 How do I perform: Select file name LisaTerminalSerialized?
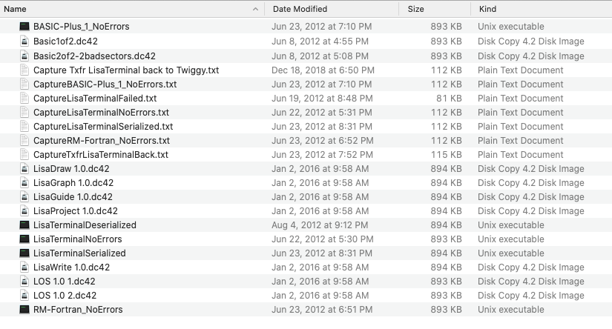pos(79,253)
